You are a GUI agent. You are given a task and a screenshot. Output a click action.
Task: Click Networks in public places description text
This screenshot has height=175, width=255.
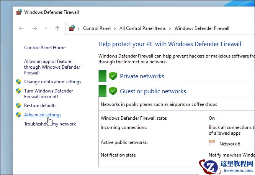click(159, 104)
